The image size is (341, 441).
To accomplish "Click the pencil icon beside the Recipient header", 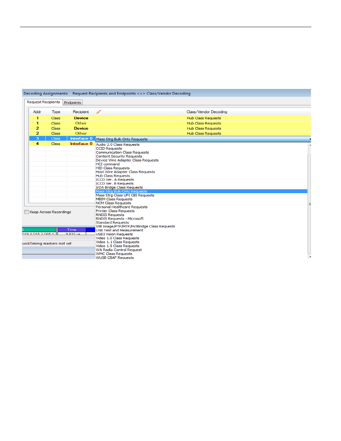I will [x=98, y=112].
